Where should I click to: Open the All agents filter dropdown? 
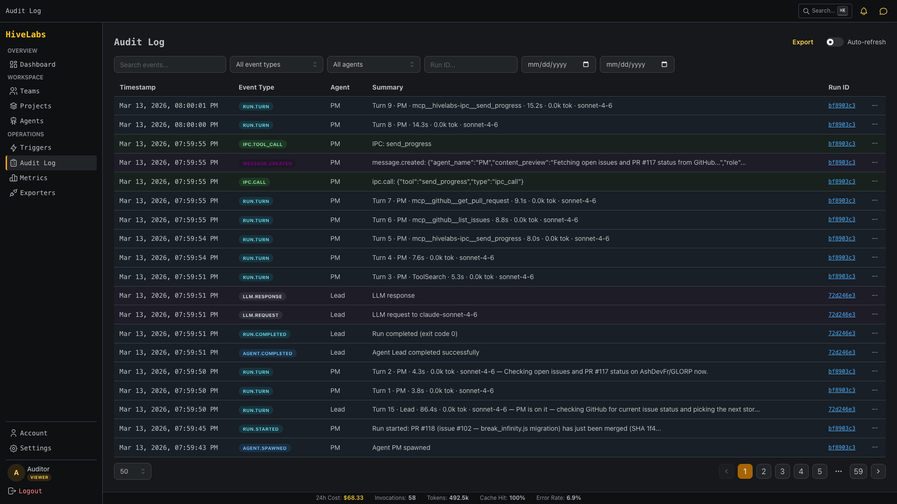(x=373, y=64)
